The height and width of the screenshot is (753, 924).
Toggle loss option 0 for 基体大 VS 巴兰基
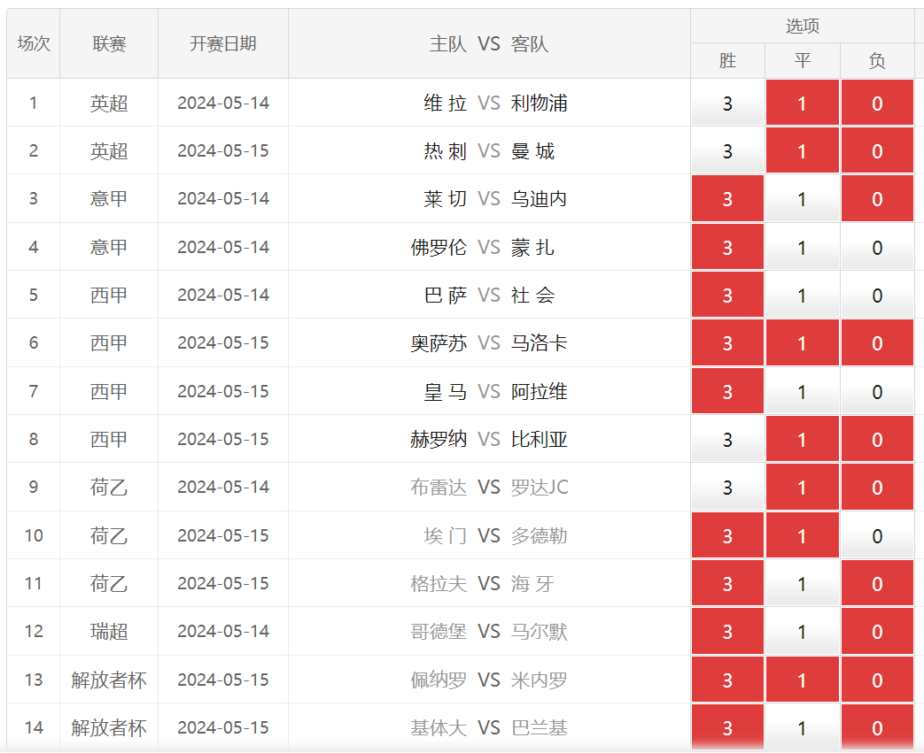877,727
